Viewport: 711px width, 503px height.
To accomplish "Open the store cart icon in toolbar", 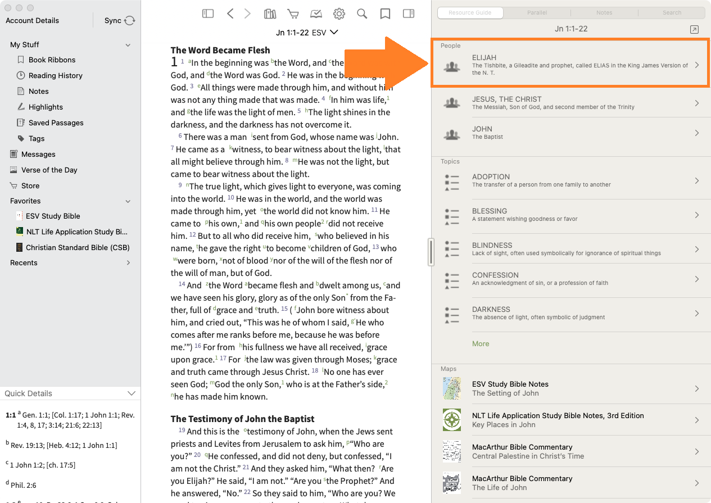I will 293,14.
